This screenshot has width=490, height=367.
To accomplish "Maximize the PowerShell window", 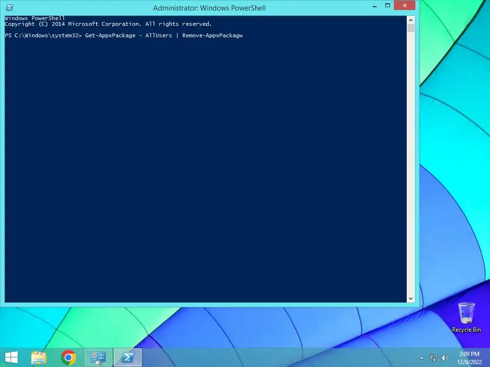I will [388, 6].
